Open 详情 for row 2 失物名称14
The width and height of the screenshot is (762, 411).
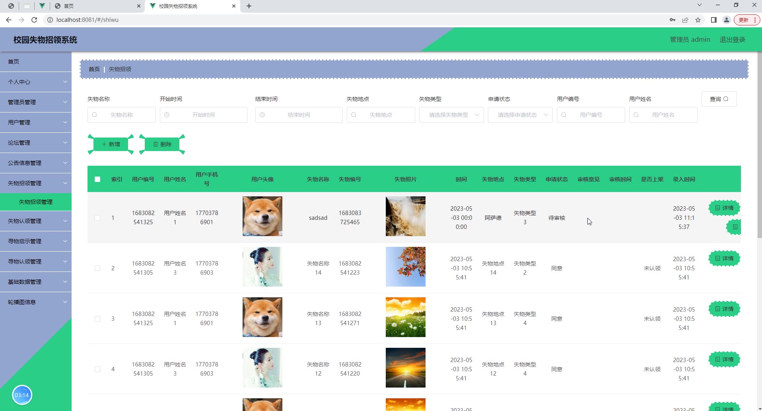click(724, 258)
